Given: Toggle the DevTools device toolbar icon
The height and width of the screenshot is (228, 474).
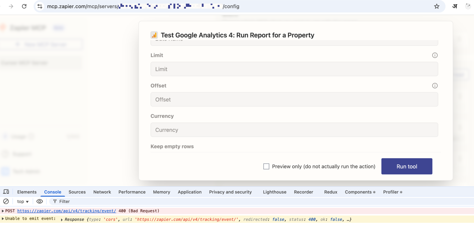Looking at the screenshot, I should tap(6, 192).
